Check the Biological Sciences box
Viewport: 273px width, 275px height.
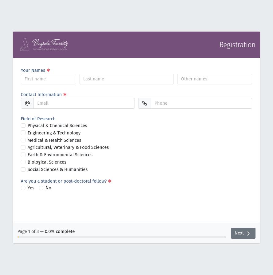tap(23, 162)
